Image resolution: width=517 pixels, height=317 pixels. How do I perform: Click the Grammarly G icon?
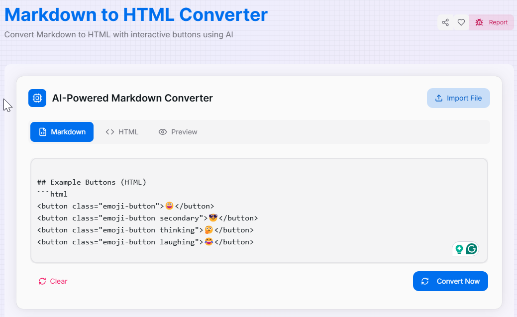(471, 249)
